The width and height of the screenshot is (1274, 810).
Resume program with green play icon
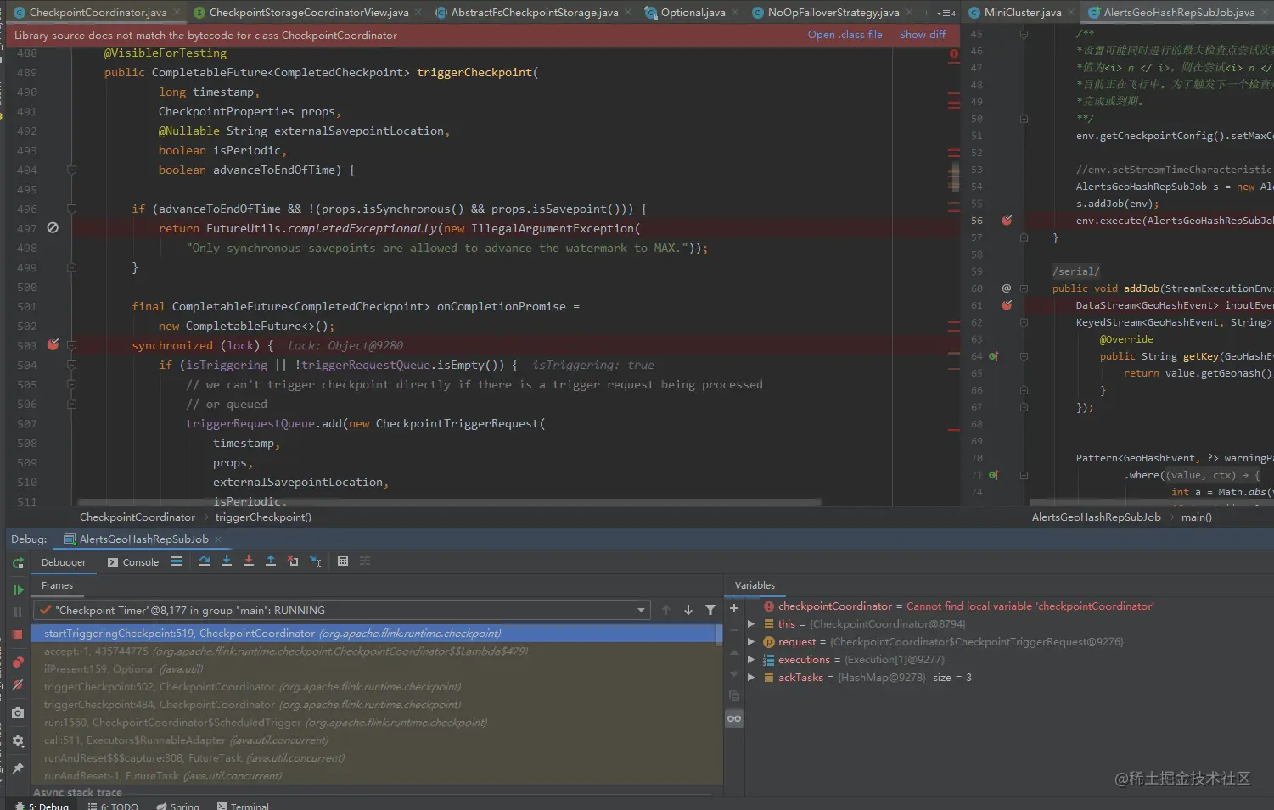point(18,589)
